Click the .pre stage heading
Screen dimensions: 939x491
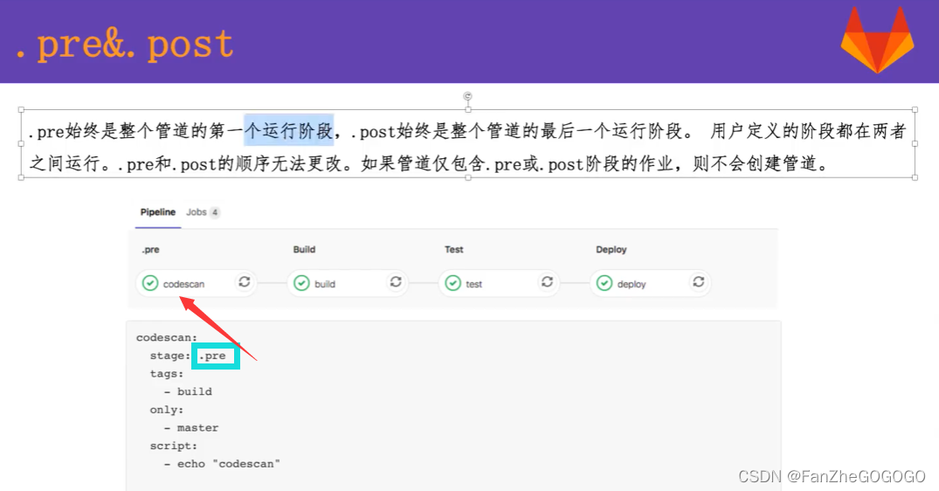[150, 249]
